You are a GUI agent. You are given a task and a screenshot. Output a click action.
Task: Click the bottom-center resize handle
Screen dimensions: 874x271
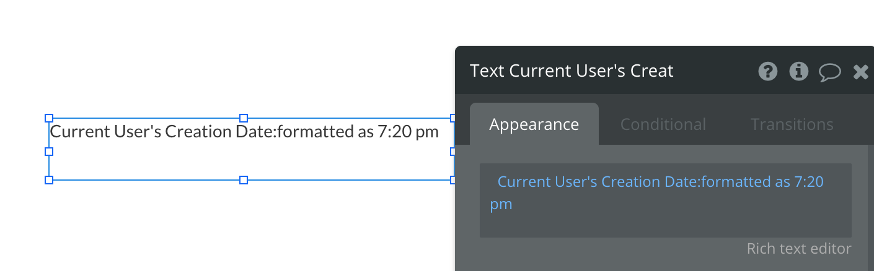244,180
